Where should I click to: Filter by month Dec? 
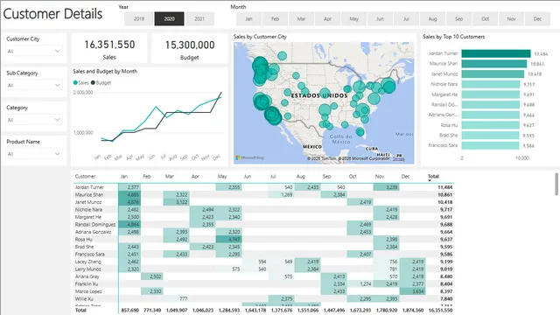[x=537, y=19]
